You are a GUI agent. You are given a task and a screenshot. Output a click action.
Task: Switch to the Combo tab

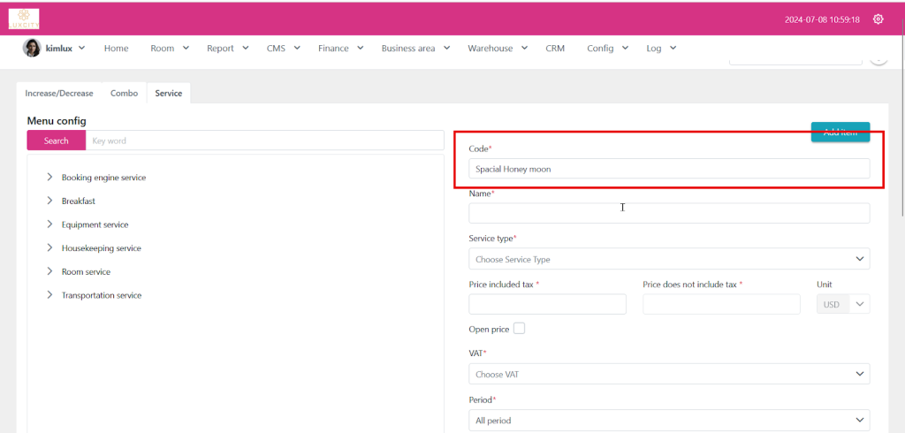click(x=124, y=93)
